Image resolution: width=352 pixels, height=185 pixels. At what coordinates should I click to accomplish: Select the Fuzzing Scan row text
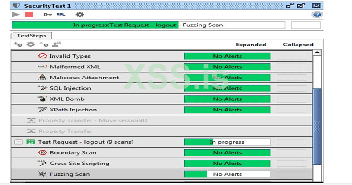pos(70,174)
